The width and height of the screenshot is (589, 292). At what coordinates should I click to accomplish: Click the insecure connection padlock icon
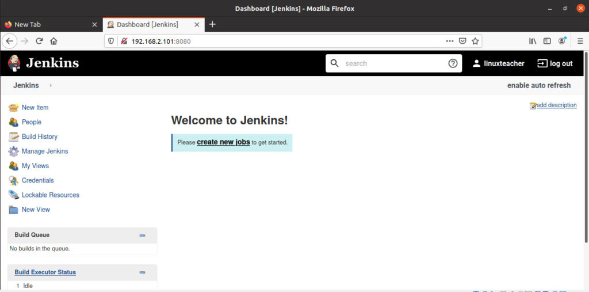pyautogui.click(x=124, y=41)
